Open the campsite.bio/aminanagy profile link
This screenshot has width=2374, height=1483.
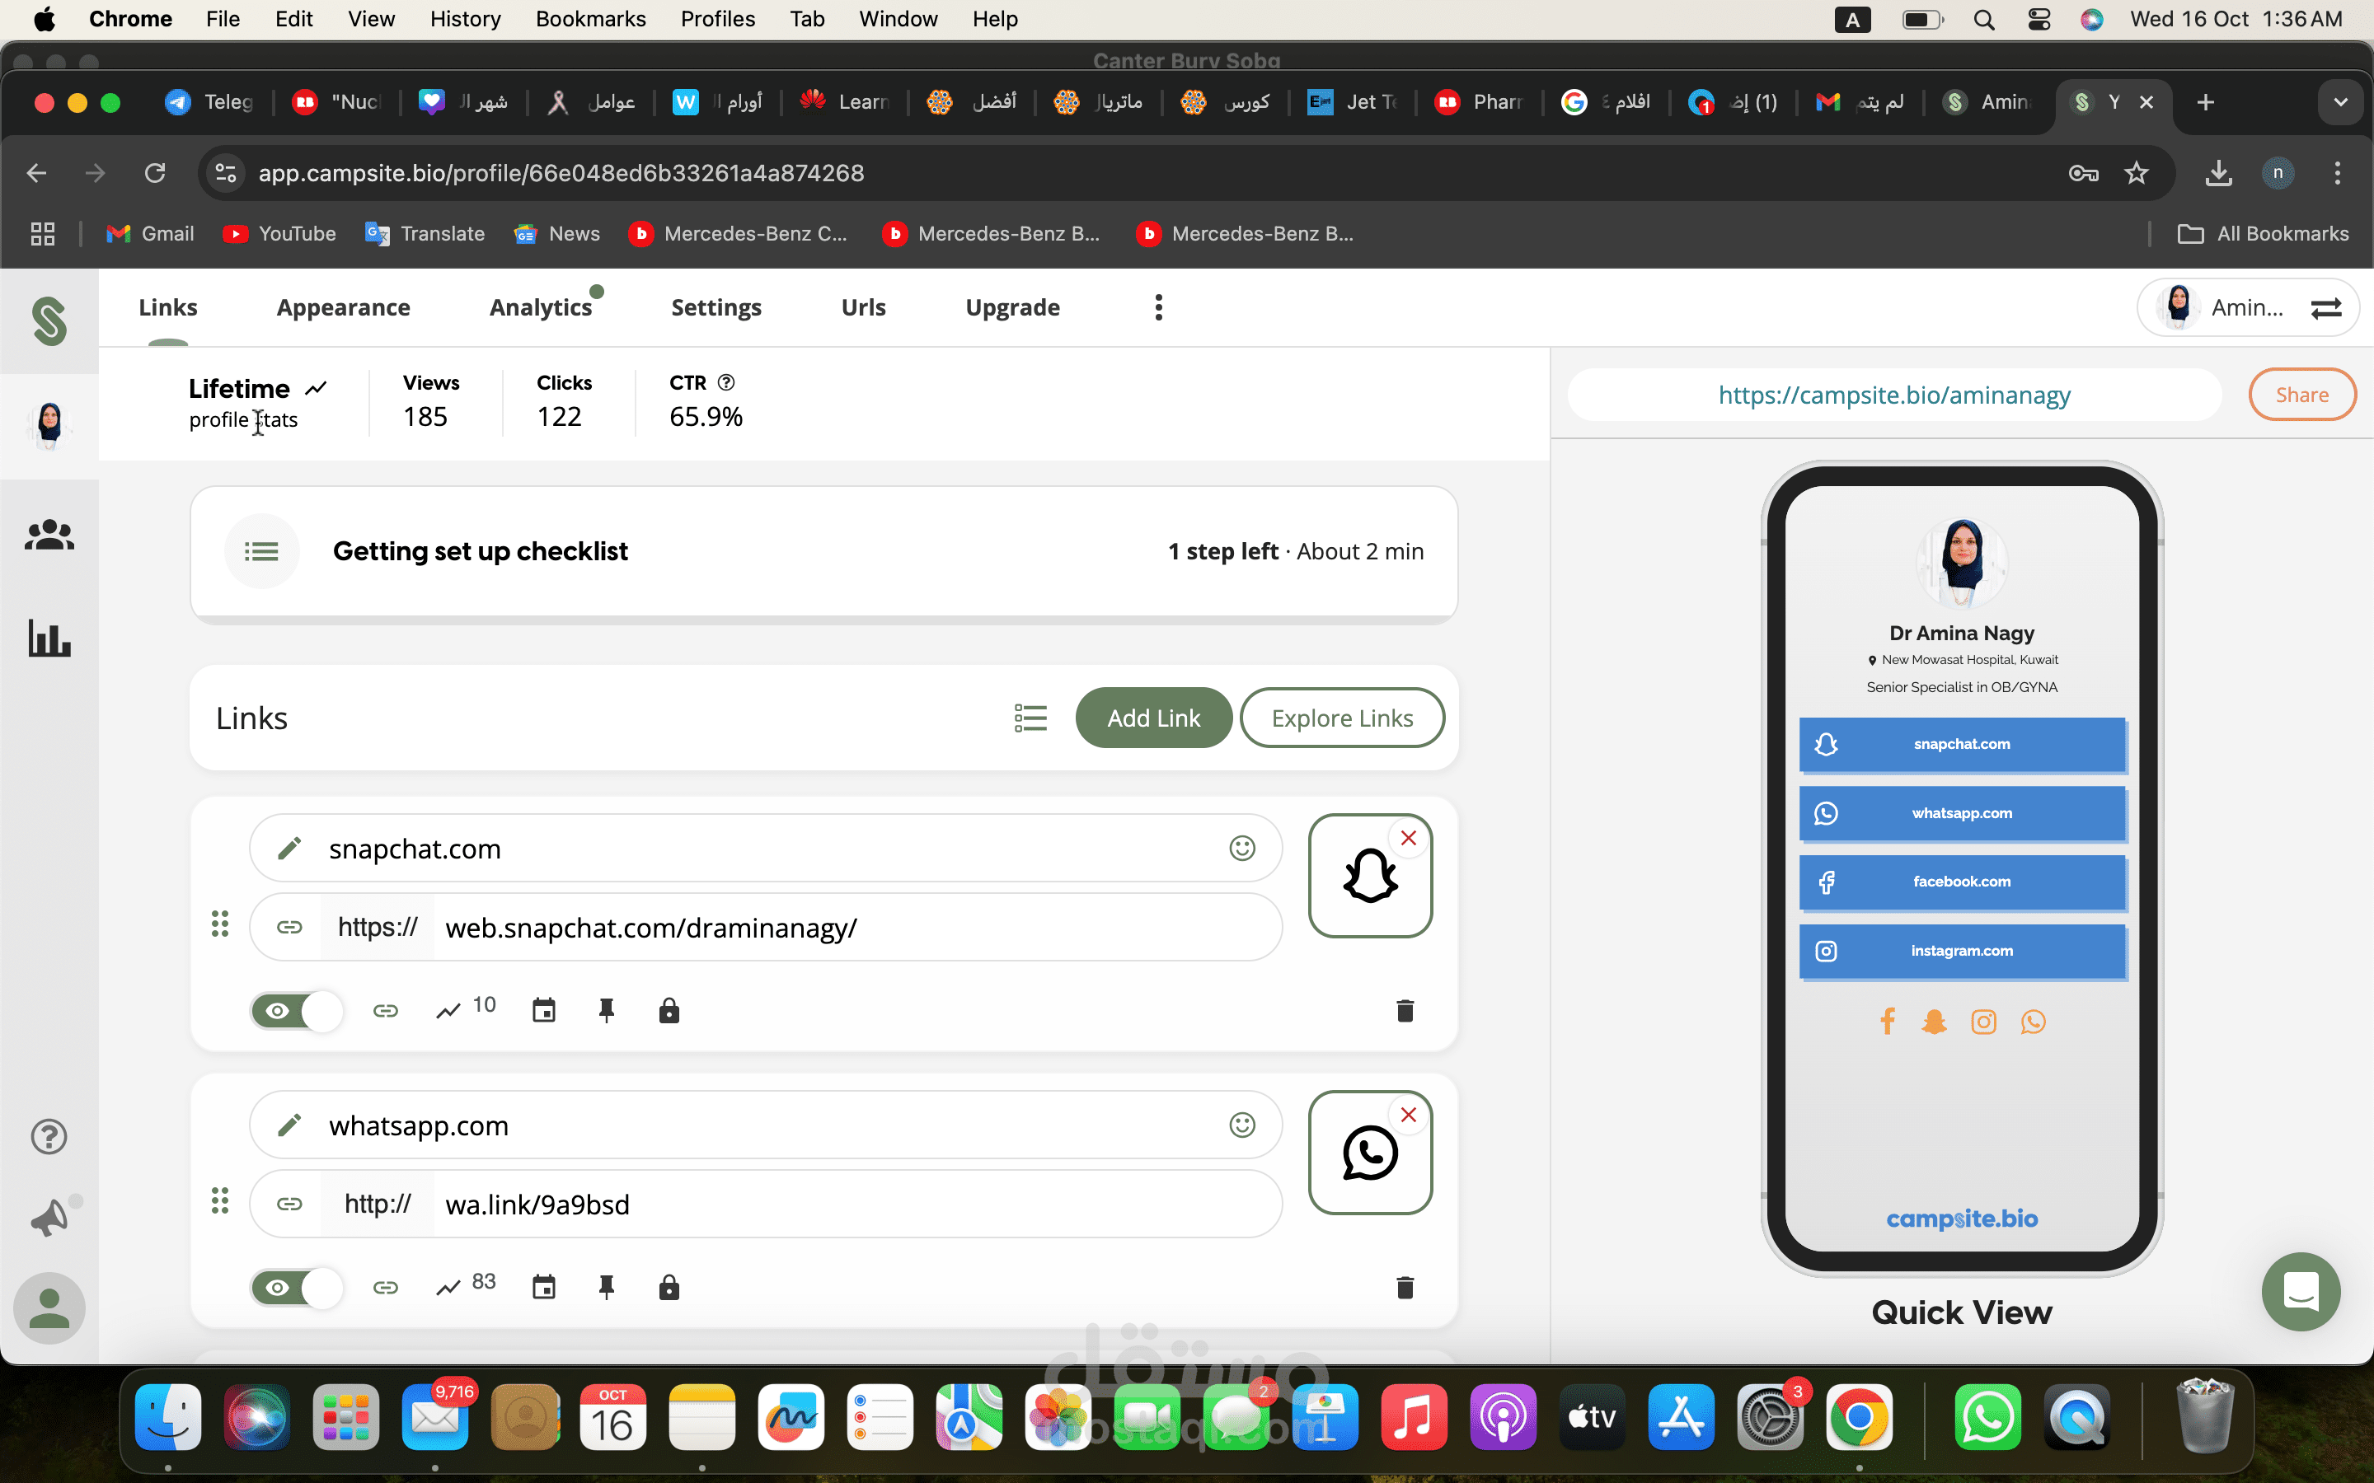coord(1893,395)
